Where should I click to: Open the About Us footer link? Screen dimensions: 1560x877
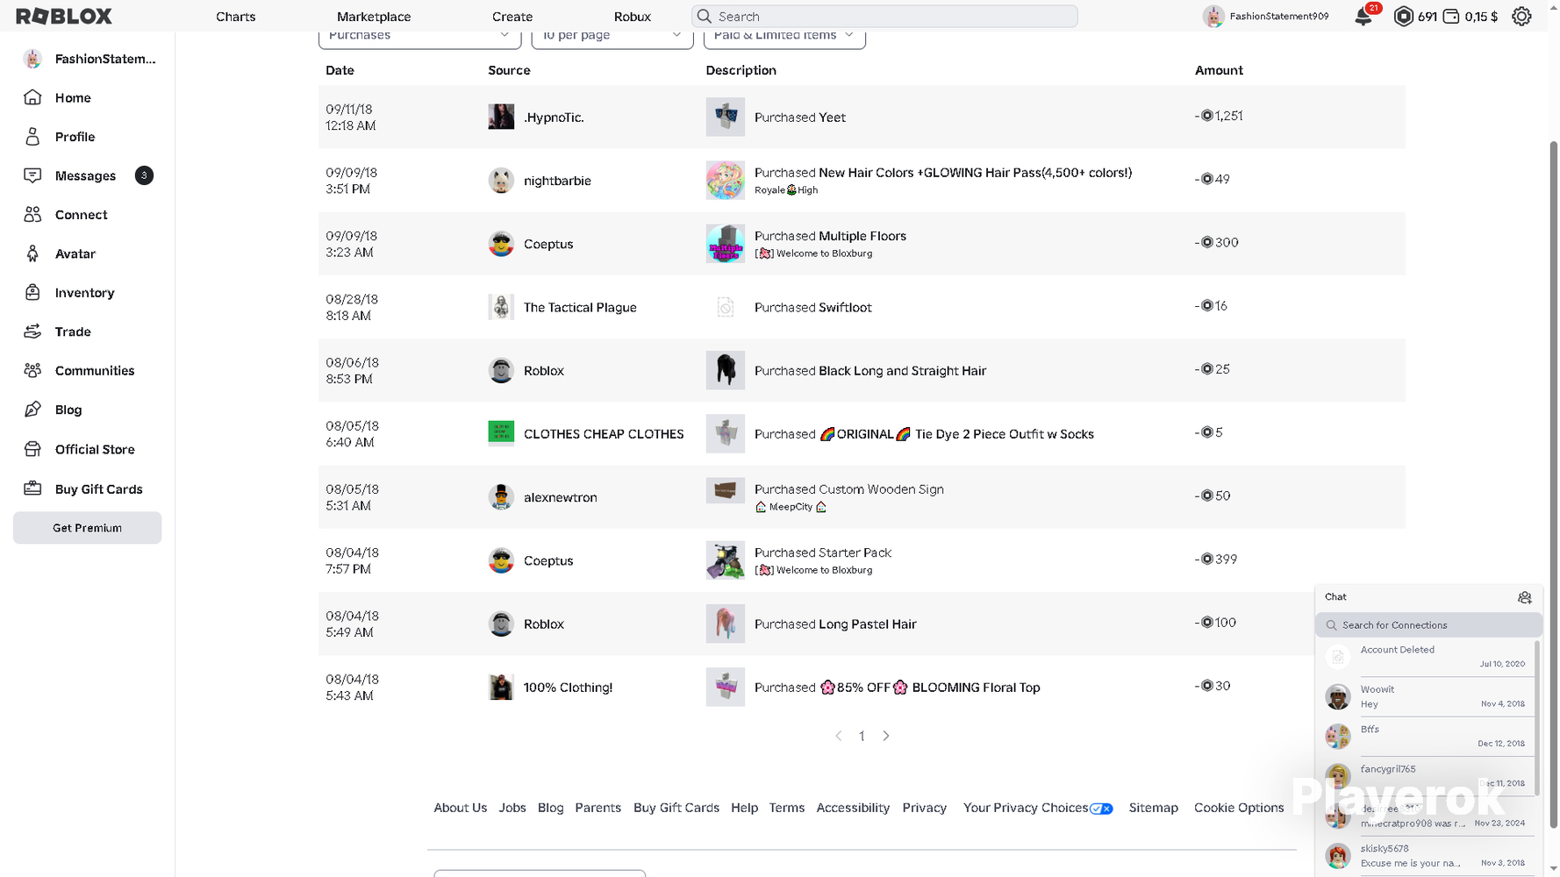tap(460, 808)
